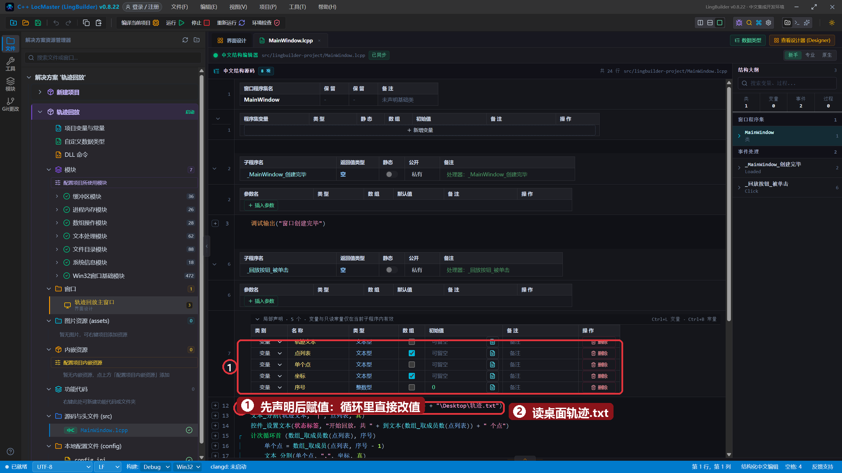Click 删除 button for 序号 row
Image resolution: width=842 pixels, height=473 pixels.
pyautogui.click(x=599, y=387)
